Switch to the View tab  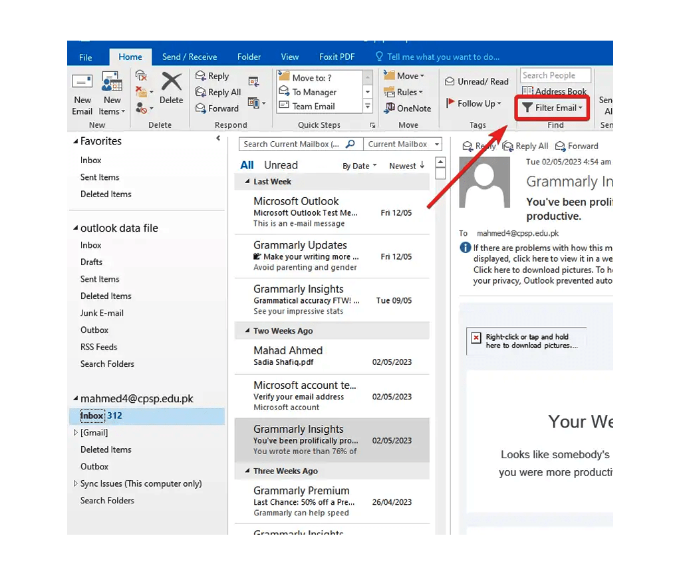(290, 57)
